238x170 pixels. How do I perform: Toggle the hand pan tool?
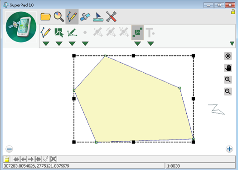(x=228, y=68)
